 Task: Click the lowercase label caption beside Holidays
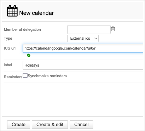pos(8,65)
